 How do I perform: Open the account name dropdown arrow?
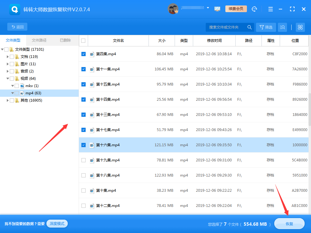click(208, 8)
